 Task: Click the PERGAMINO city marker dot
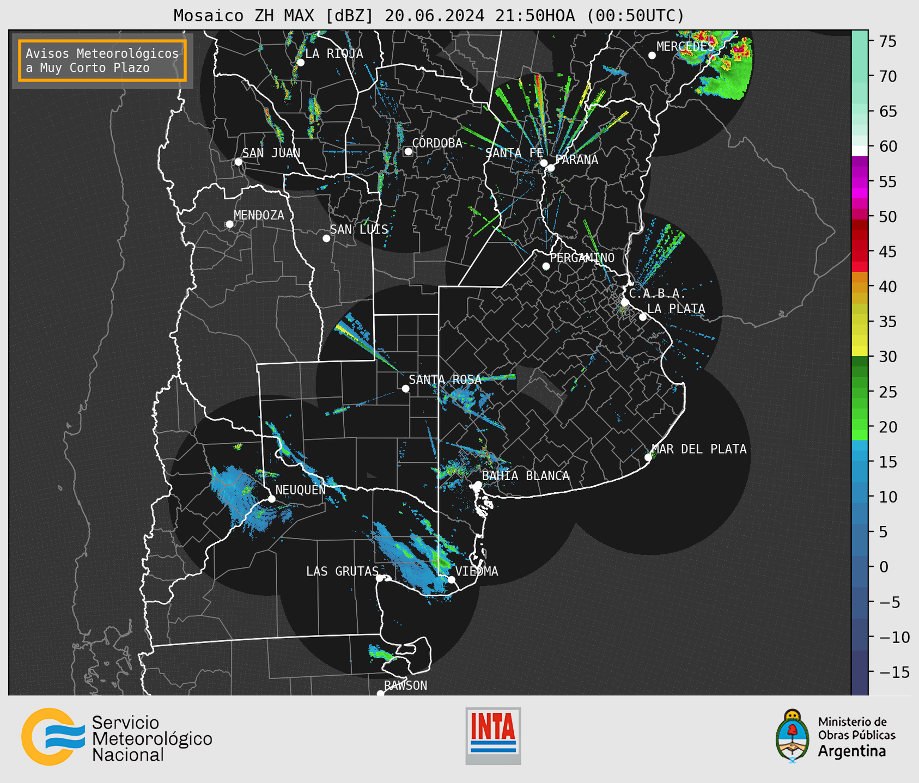(546, 266)
